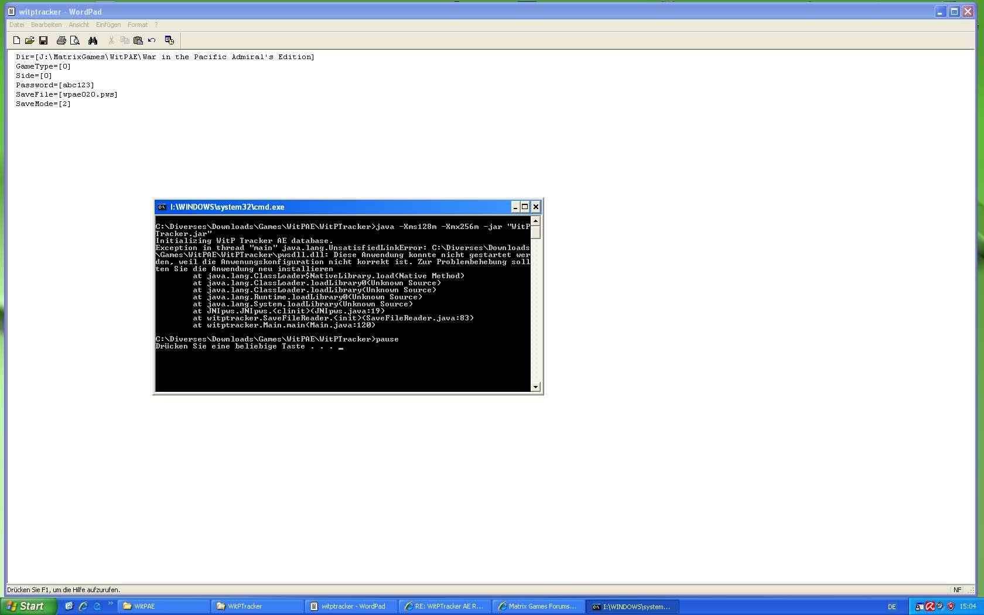Switch to RE: WitPTracker AE browser taskbar button
This screenshot has width=984, height=615.
tap(445, 606)
